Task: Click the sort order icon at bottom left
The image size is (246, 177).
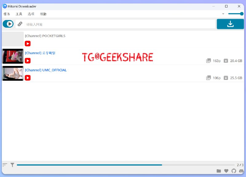Action: (x=4, y=165)
